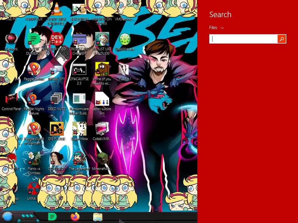Screen dimensions: 298x223
Task: Open the FURRY FUX desktop shortcut
Action: click(34, 19)
